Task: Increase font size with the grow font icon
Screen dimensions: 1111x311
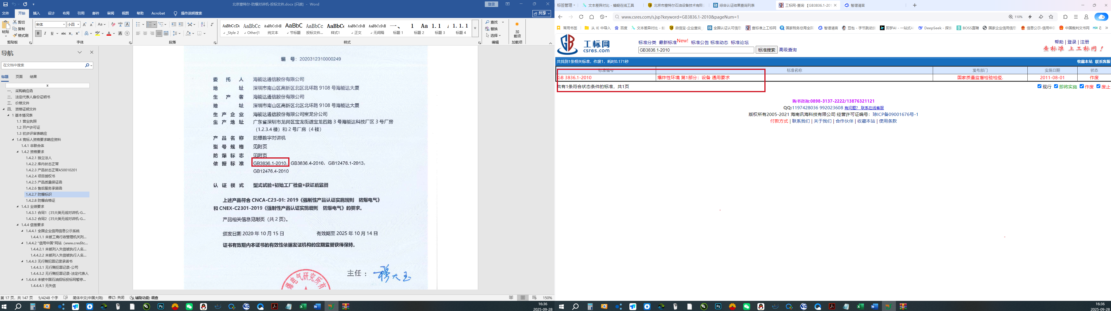Action: (x=84, y=25)
